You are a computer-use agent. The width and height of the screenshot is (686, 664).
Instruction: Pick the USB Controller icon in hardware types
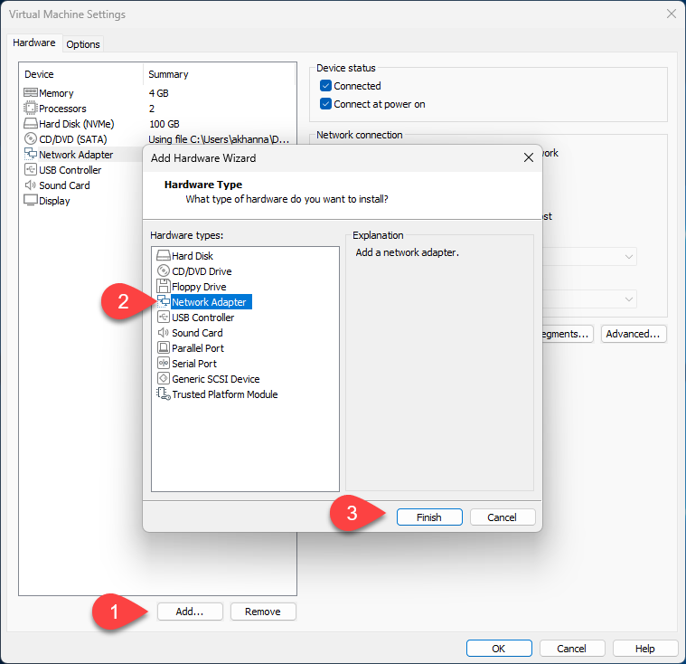[164, 317]
